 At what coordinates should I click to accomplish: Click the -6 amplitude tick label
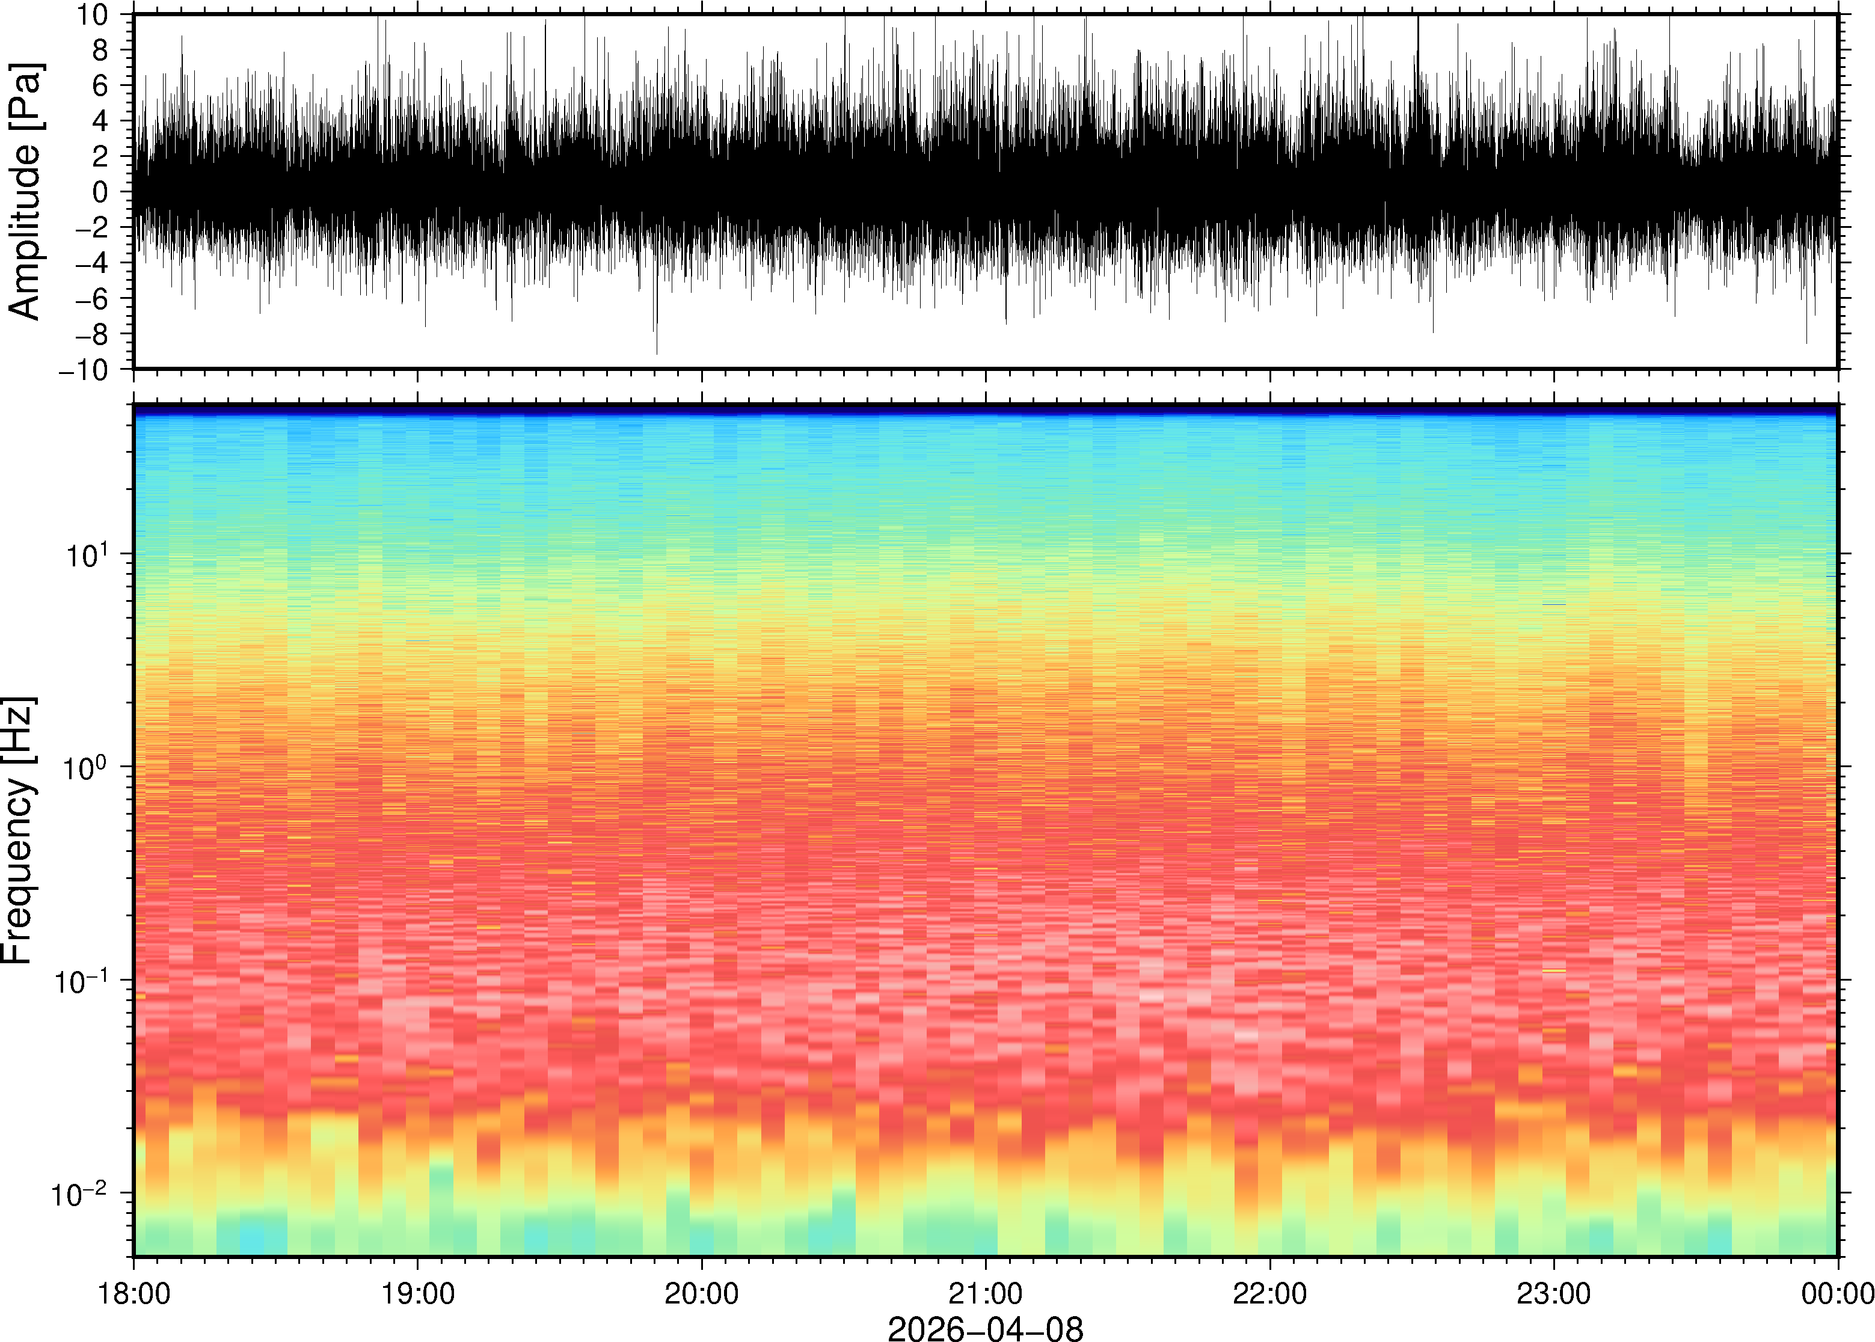(x=91, y=299)
